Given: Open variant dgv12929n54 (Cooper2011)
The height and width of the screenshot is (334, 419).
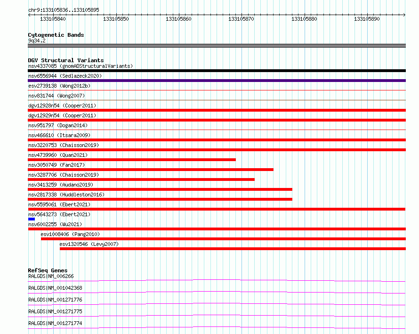Looking at the screenshot, I should [x=62, y=115].
